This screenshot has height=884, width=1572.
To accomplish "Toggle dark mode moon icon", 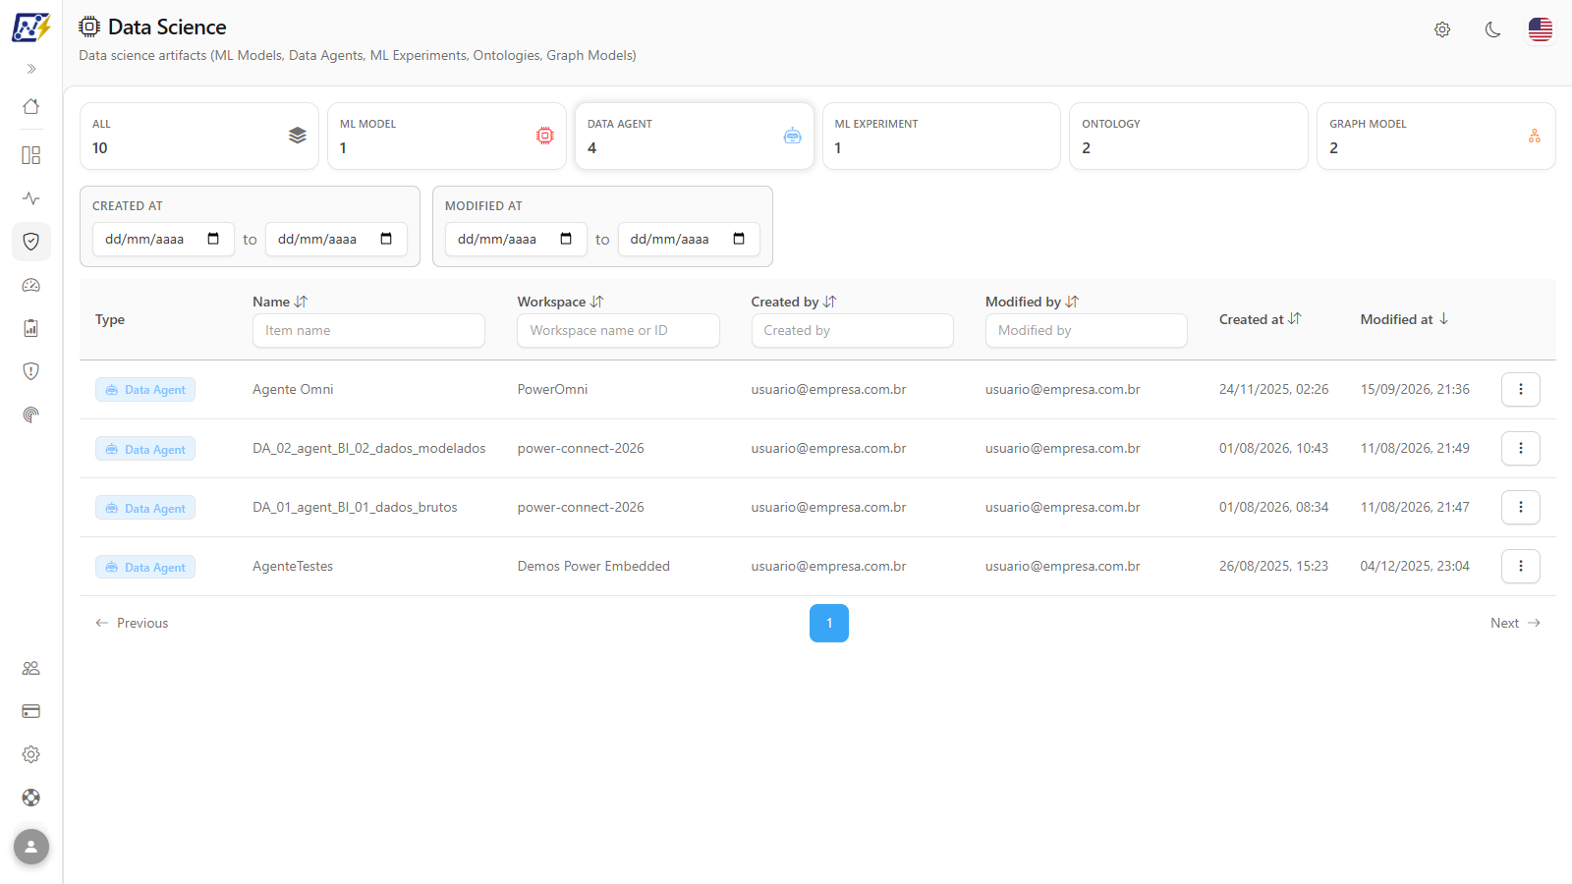I will (x=1492, y=29).
